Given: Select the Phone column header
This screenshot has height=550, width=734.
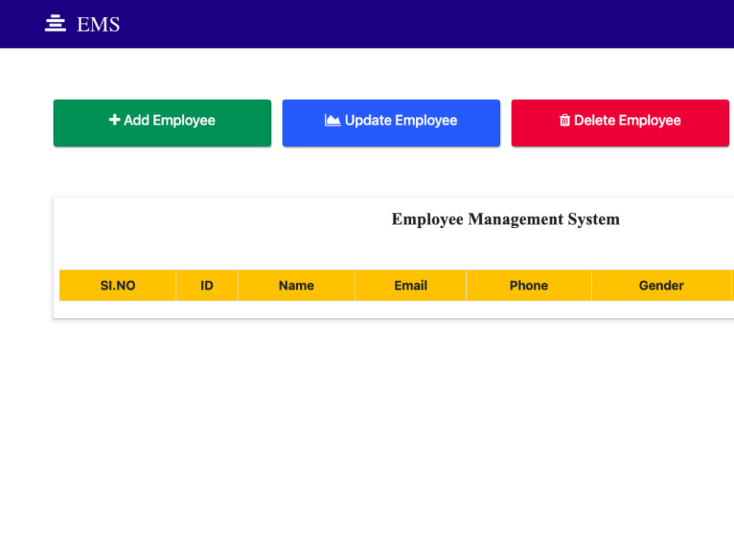Looking at the screenshot, I should pos(528,285).
